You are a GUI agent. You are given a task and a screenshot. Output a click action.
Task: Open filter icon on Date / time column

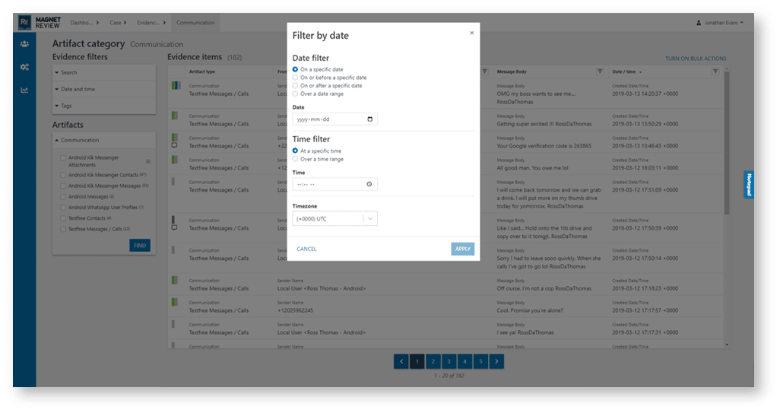click(x=715, y=71)
